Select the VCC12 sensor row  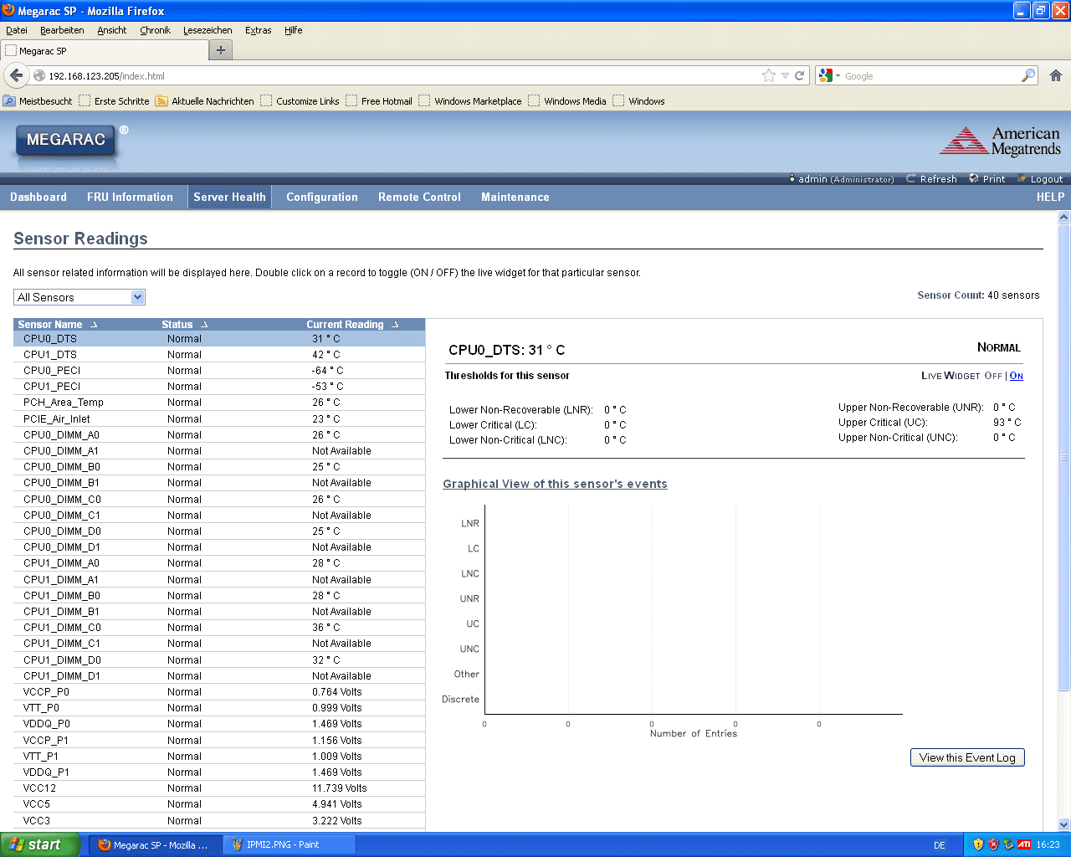[x=219, y=788]
